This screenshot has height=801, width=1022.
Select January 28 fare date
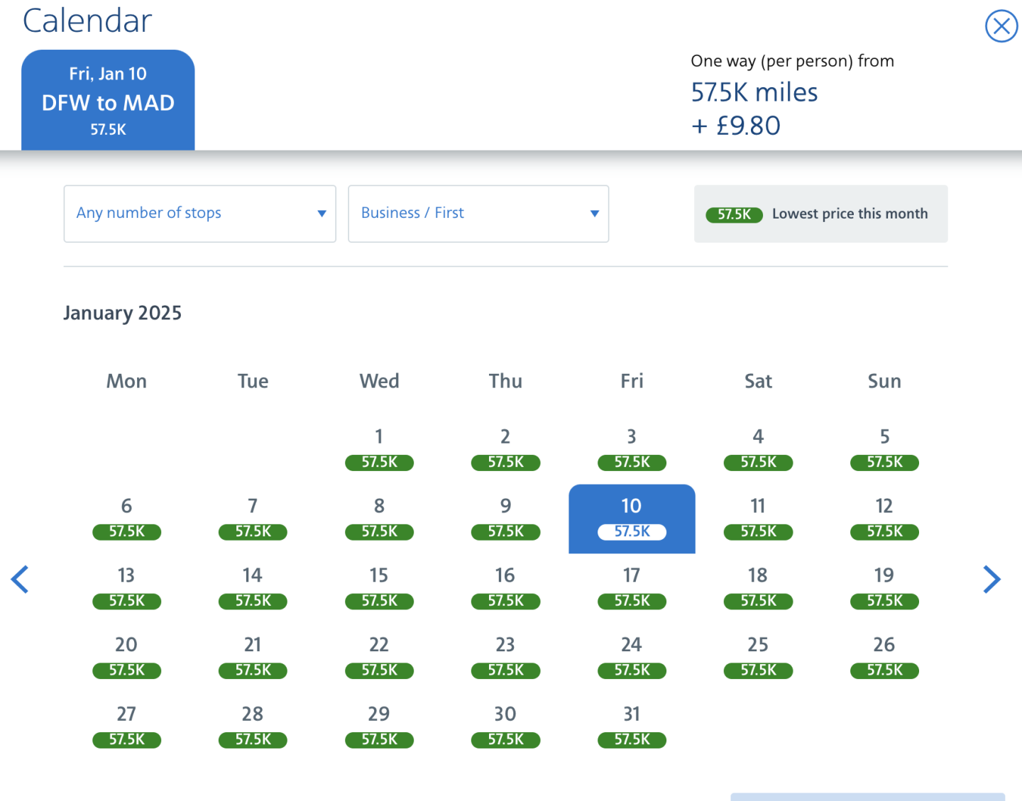pos(253,726)
